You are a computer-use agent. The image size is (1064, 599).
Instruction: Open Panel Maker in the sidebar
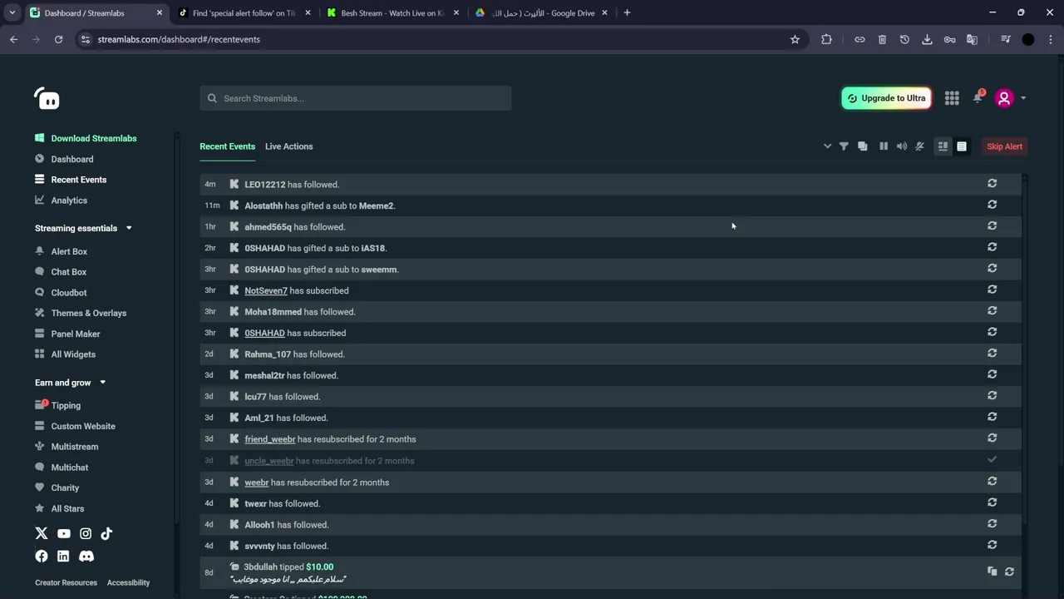click(x=76, y=334)
